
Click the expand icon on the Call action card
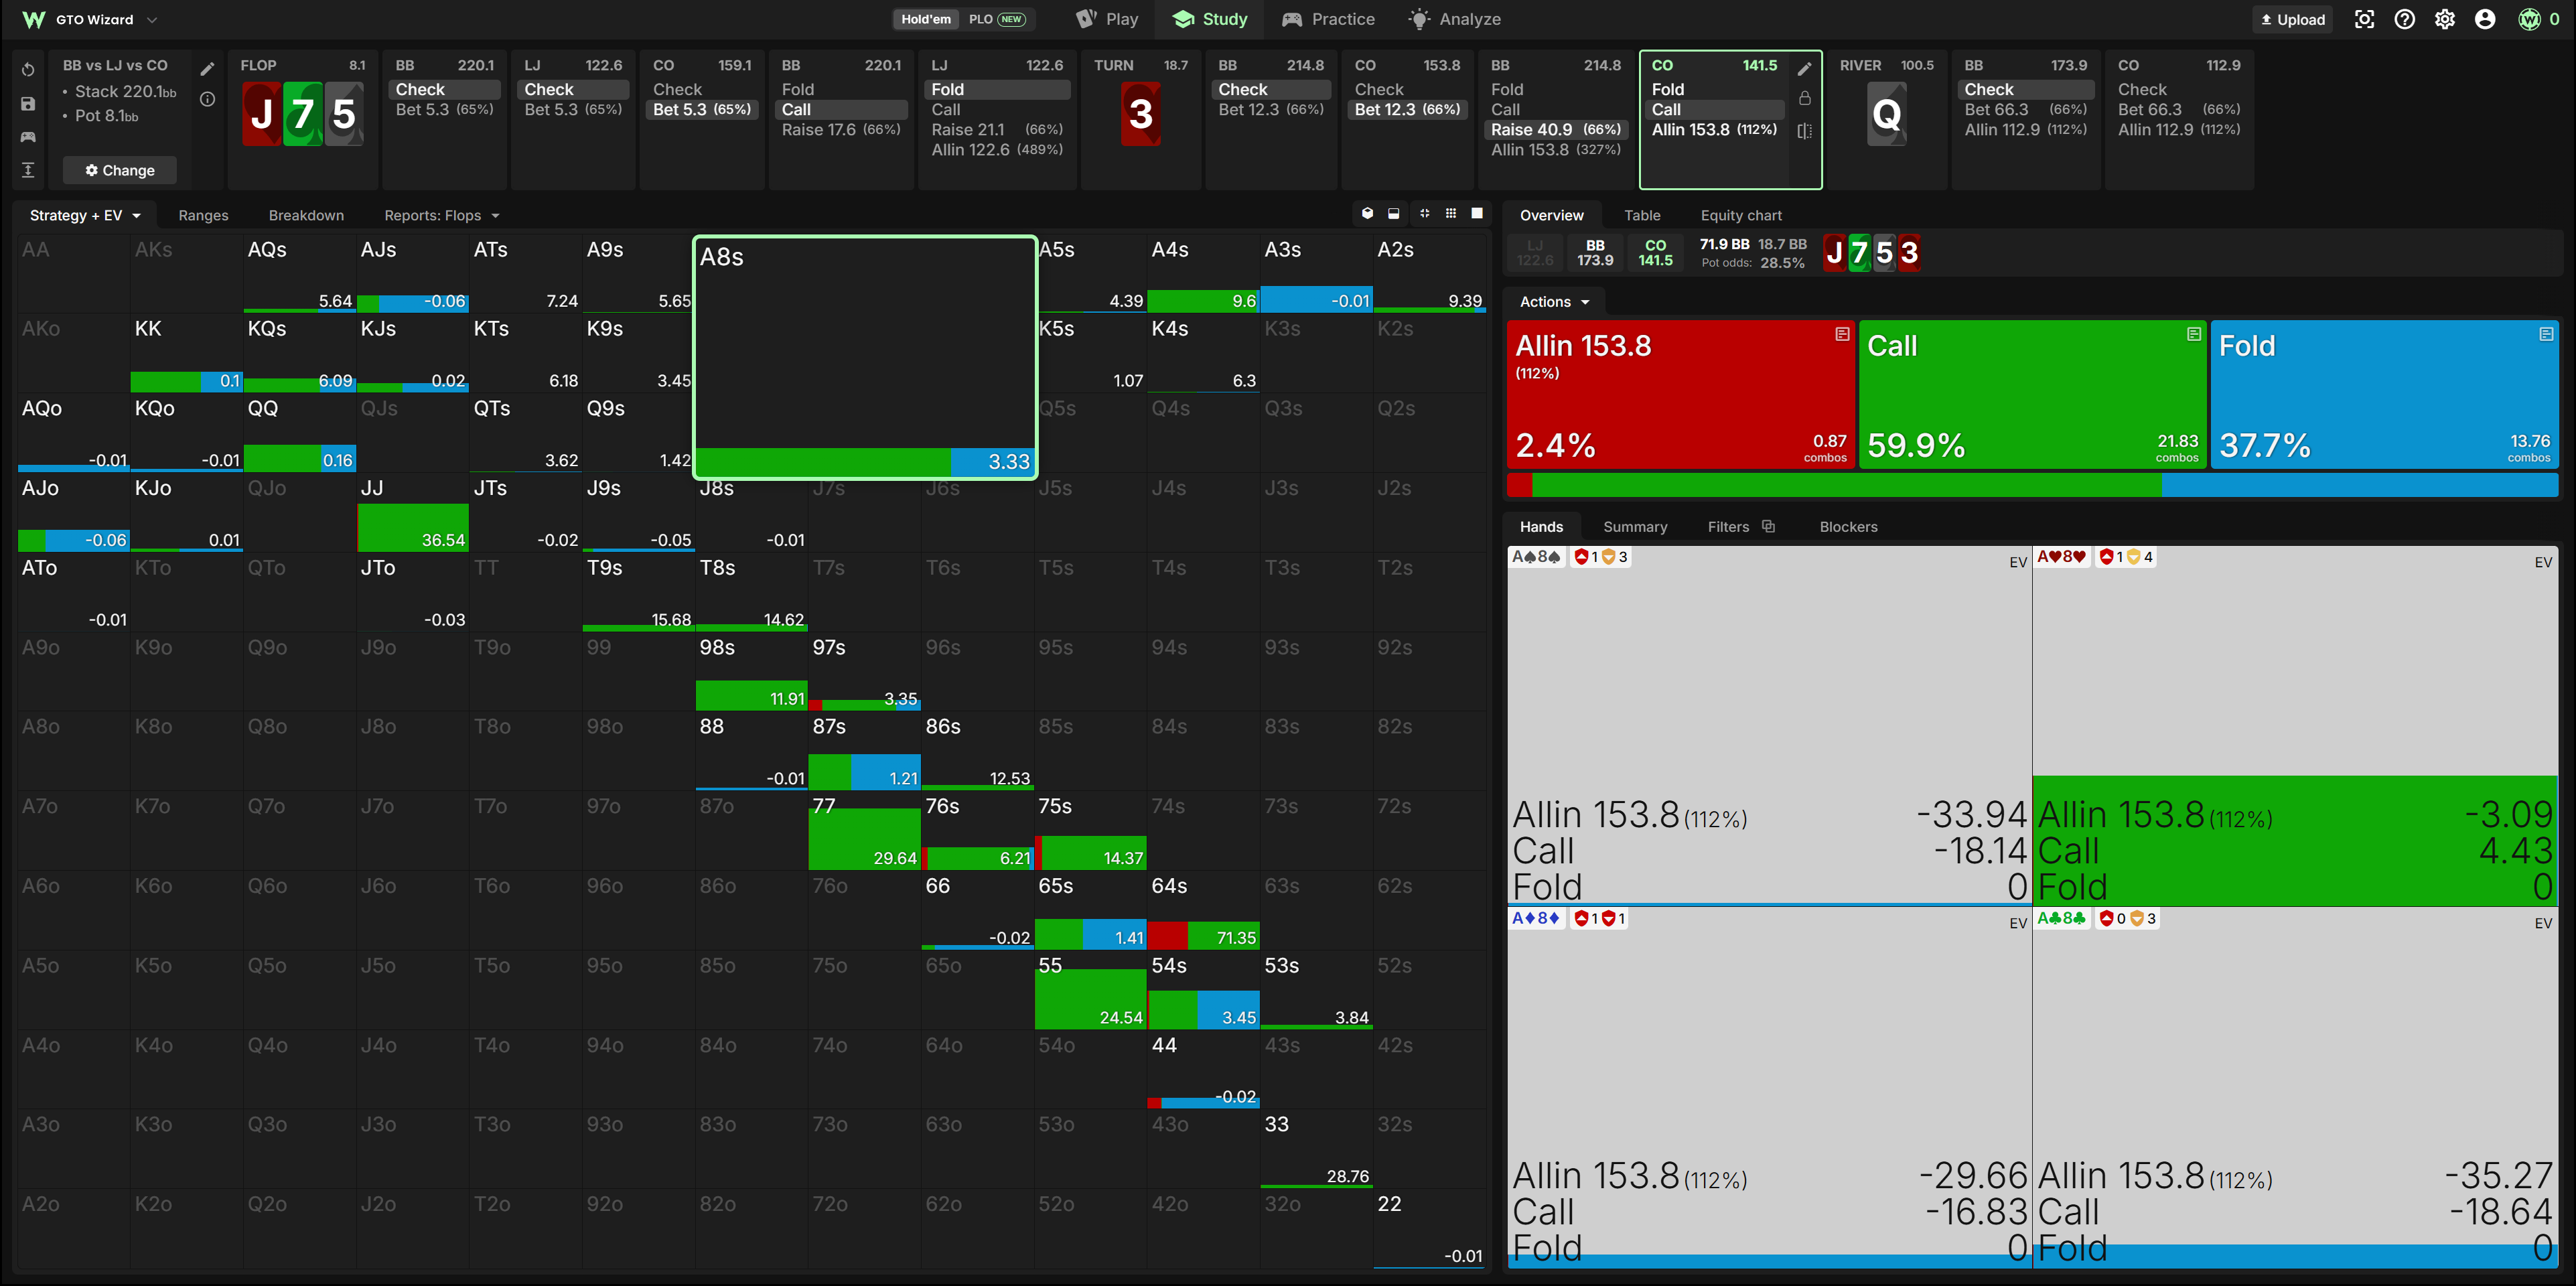pyautogui.click(x=2194, y=334)
